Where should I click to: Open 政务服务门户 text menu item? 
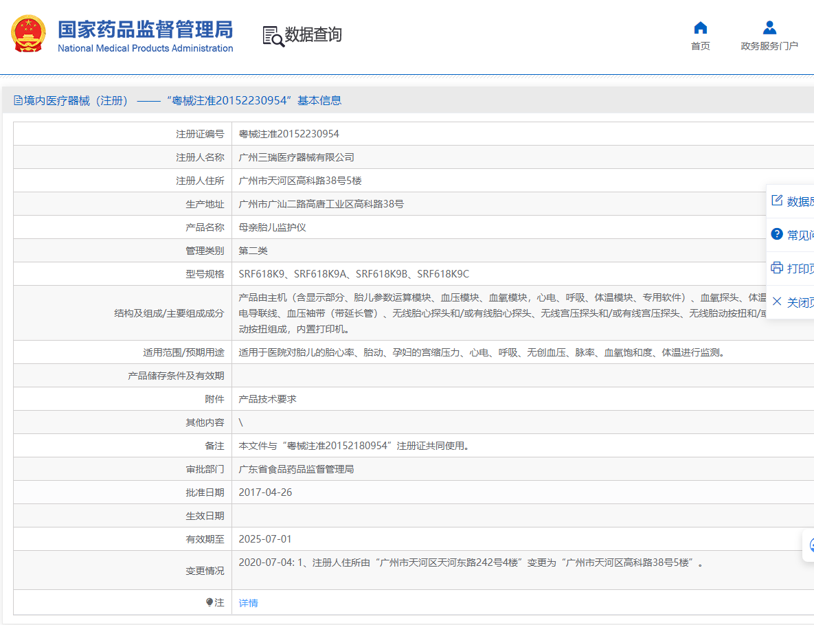(x=769, y=46)
